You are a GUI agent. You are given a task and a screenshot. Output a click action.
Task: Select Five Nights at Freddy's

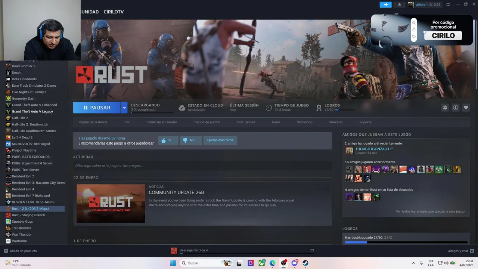(x=29, y=92)
